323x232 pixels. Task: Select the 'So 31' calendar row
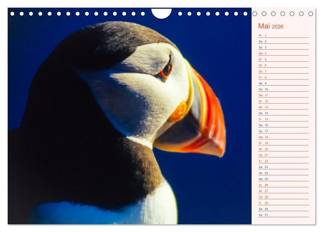pyautogui.click(x=284, y=215)
